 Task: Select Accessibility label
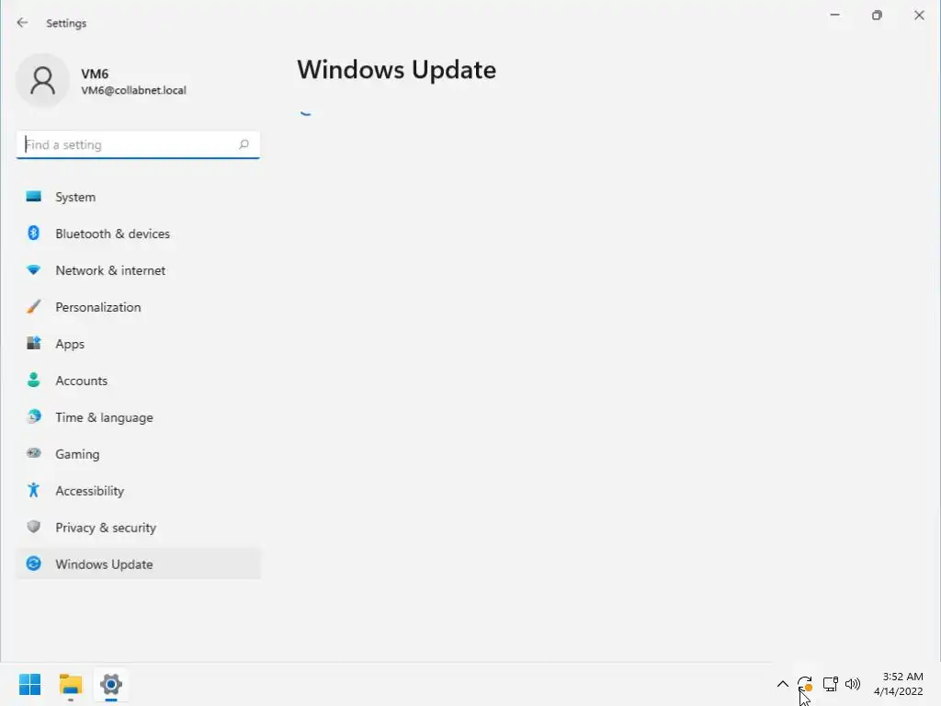pyautogui.click(x=89, y=491)
